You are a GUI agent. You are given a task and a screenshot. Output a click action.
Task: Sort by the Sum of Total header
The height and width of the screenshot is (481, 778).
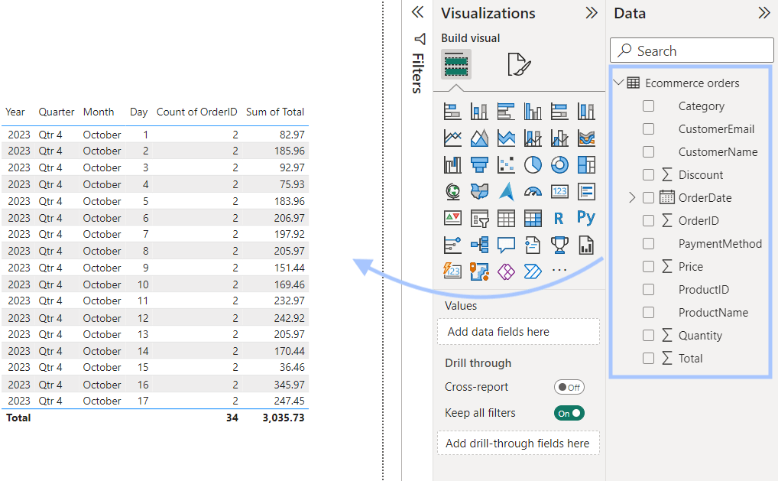click(x=275, y=112)
